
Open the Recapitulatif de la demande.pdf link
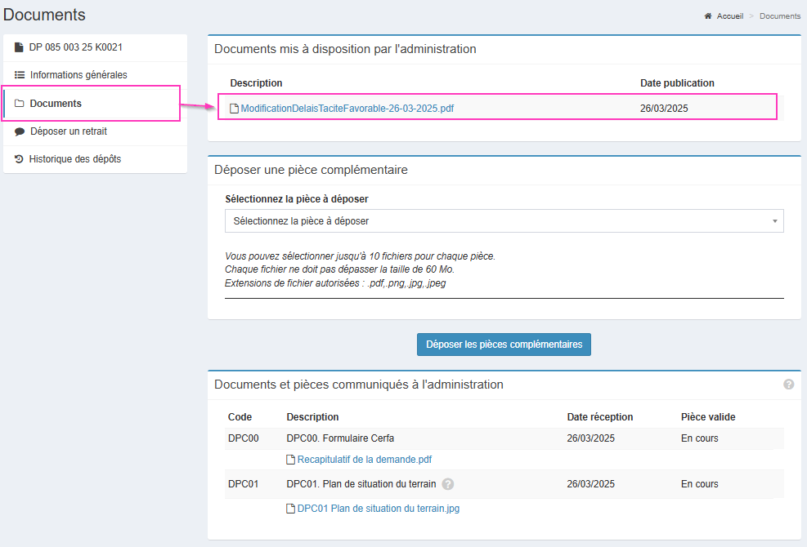pyautogui.click(x=365, y=460)
